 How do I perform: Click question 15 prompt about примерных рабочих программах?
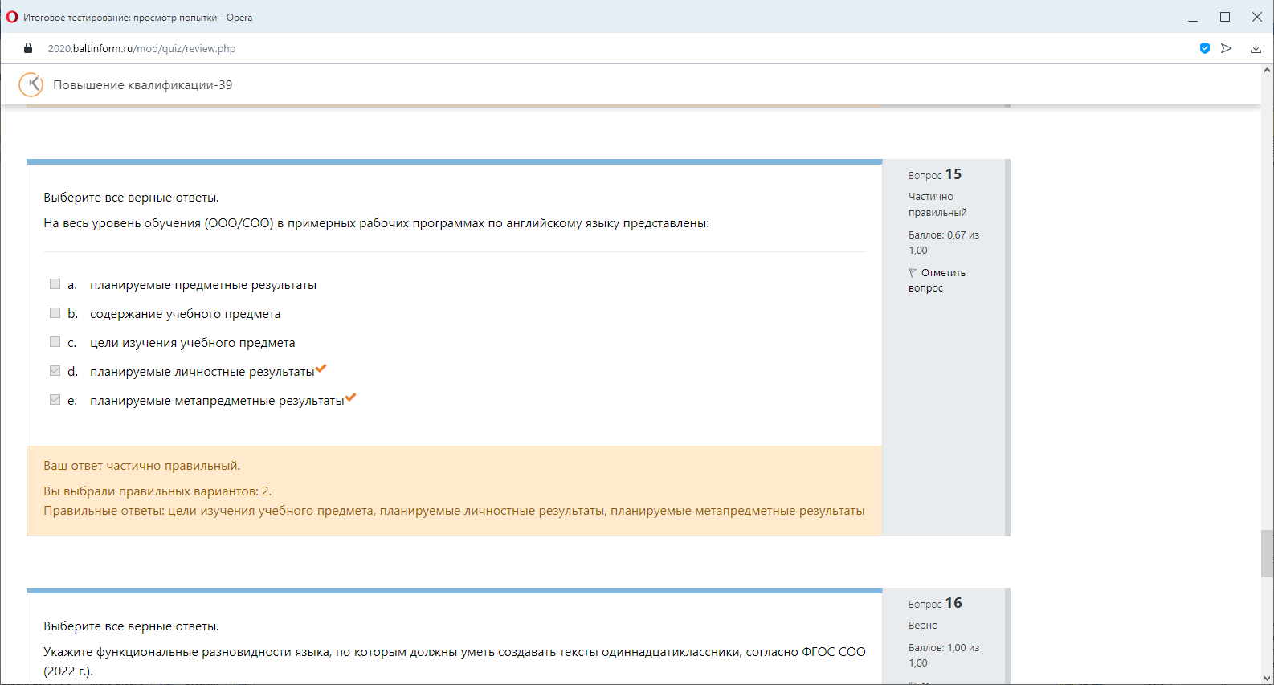[377, 223]
